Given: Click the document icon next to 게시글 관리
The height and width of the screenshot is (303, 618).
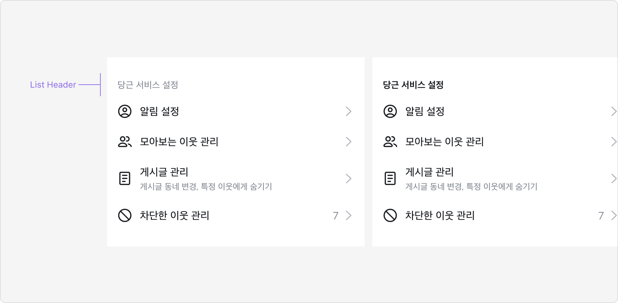Looking at the screenshot, I should pyautogui.click(x=124, y=179).
